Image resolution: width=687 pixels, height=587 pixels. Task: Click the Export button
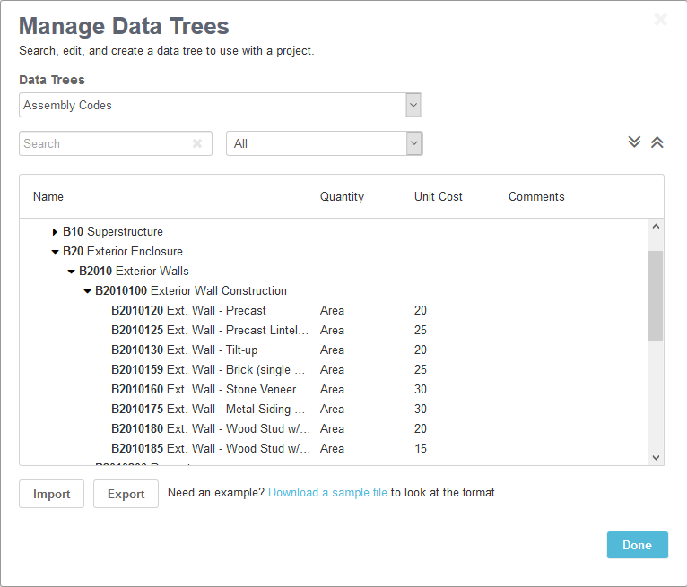[126, 494]
